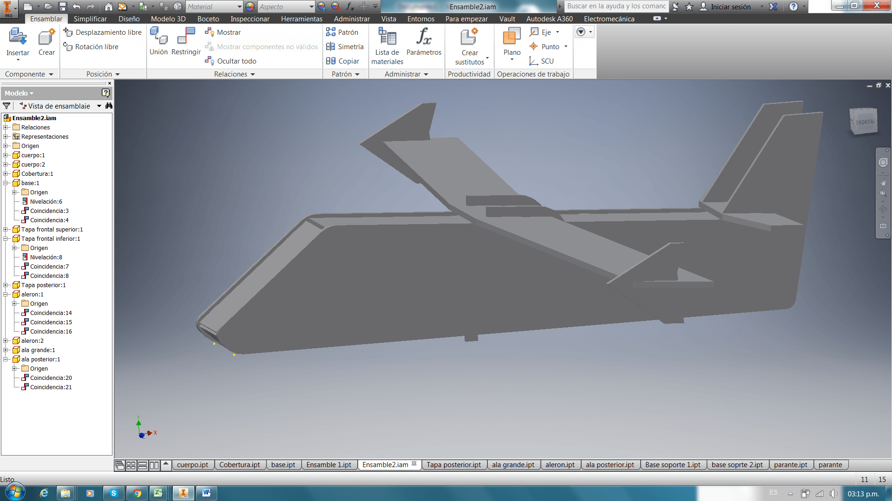This screenshot has width=892, height=501.
Task: Click the Simetría mirror tool
Action: point(345,47)
